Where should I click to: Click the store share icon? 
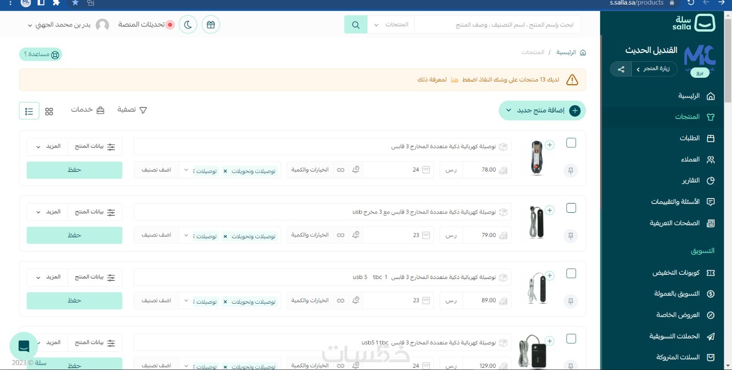point(621,70)
